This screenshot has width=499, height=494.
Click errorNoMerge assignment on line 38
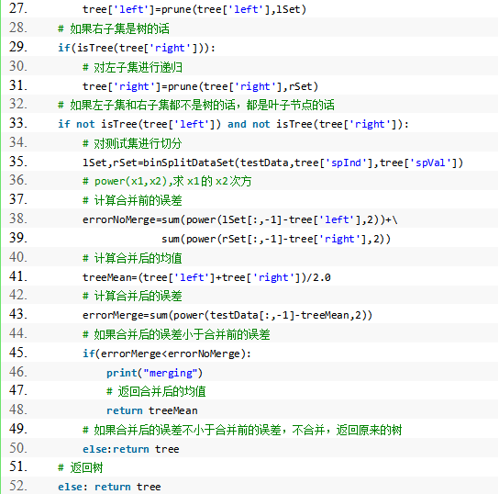tap(240, 219)
